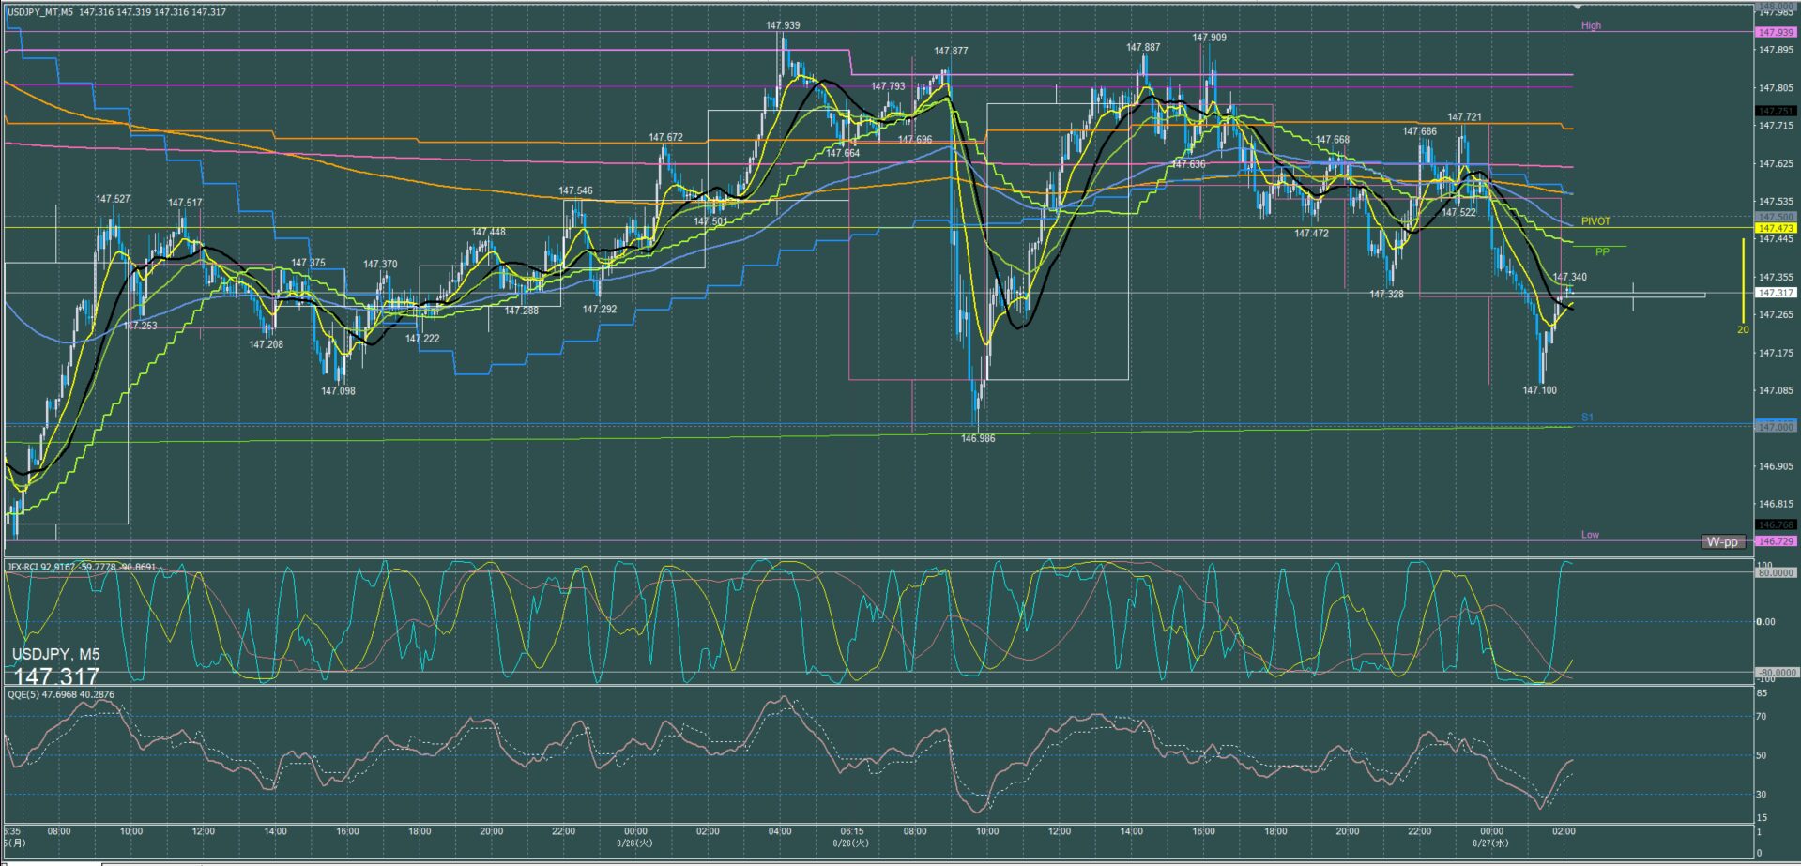Click the QQE(5) indicator title

(x=61, y=694)
